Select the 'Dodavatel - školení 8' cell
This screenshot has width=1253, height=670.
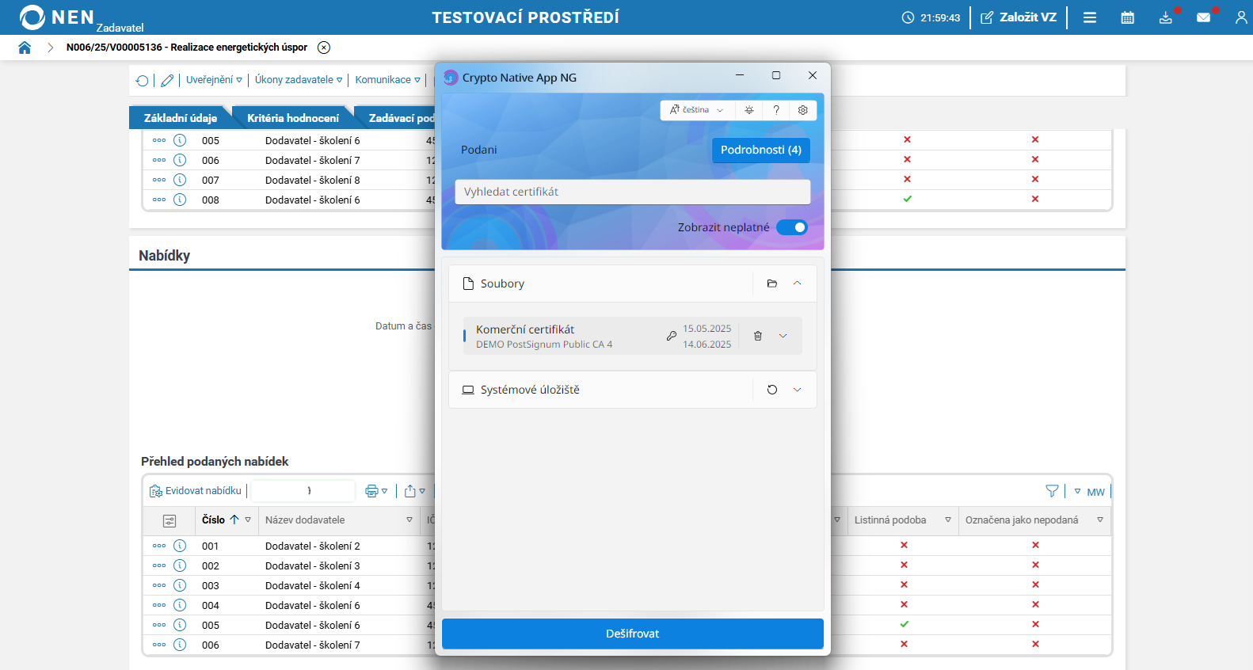pos(313,180)
